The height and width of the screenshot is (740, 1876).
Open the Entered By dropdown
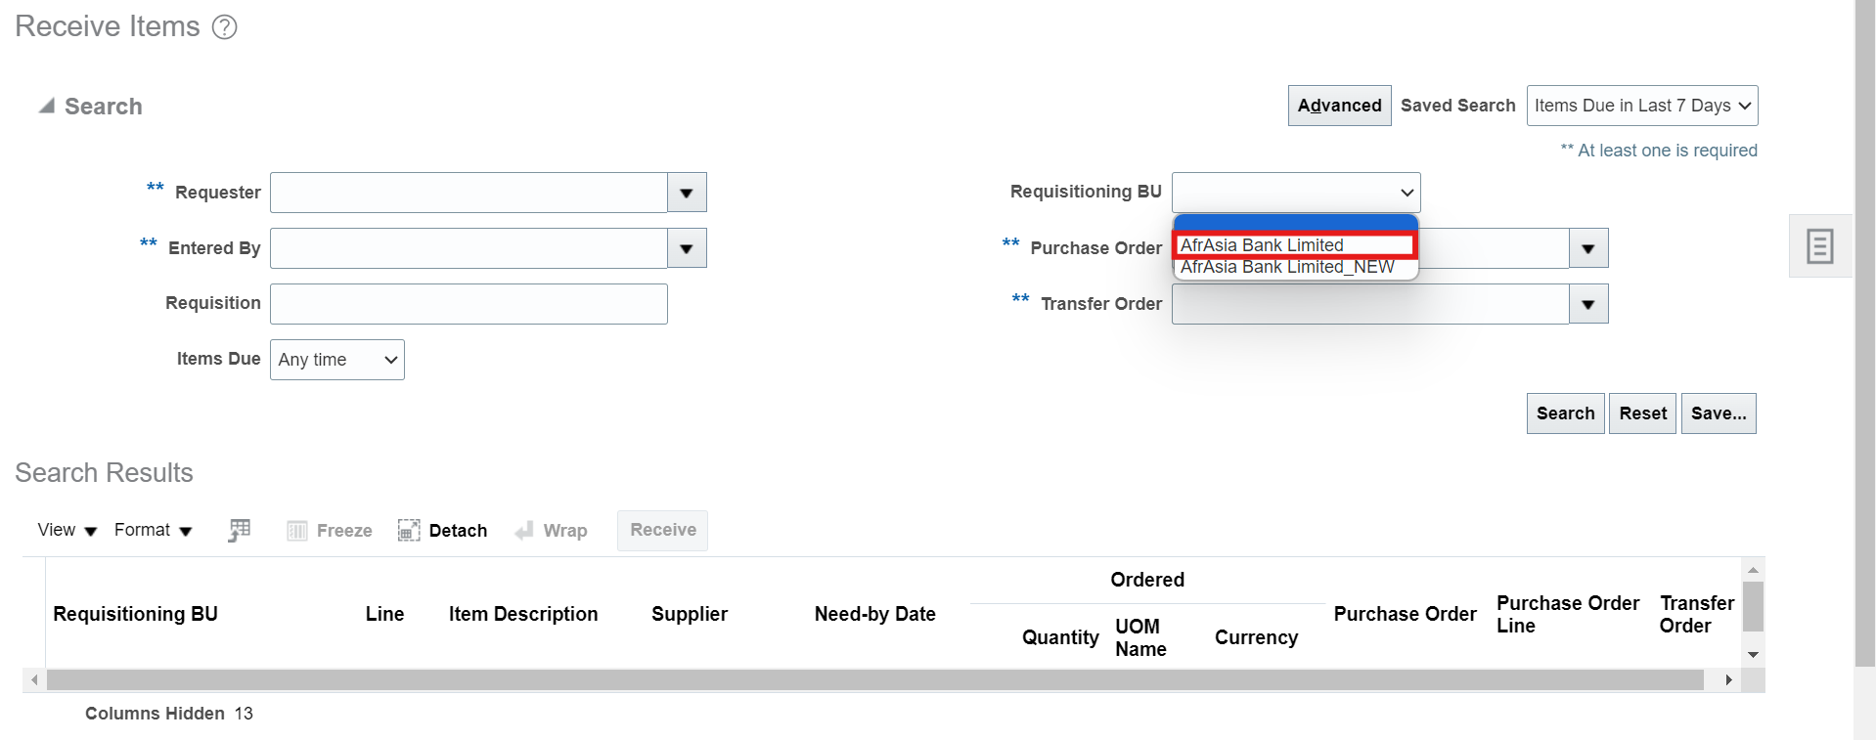[685, 248]
